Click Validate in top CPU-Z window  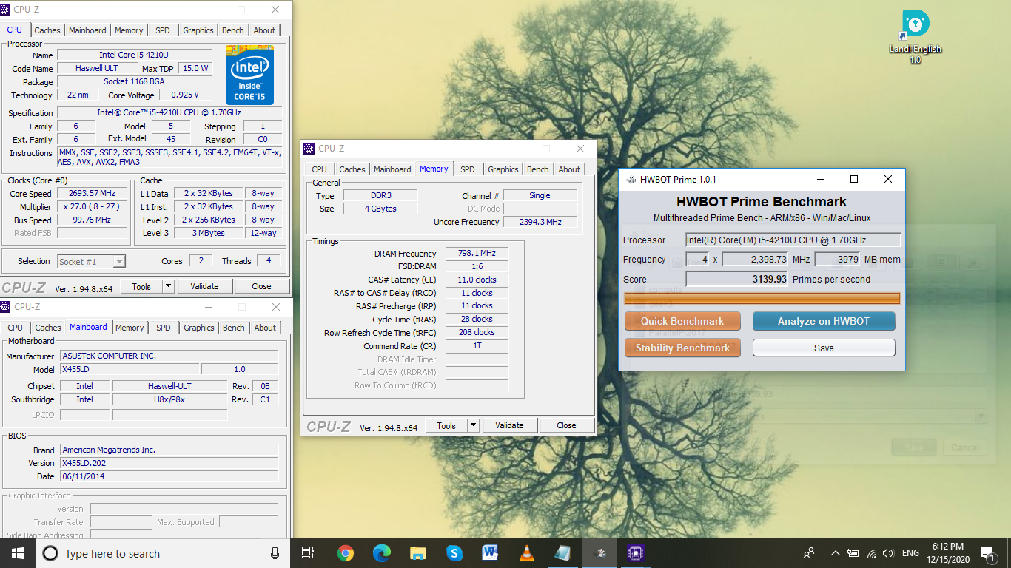click(x=204, y=286)
